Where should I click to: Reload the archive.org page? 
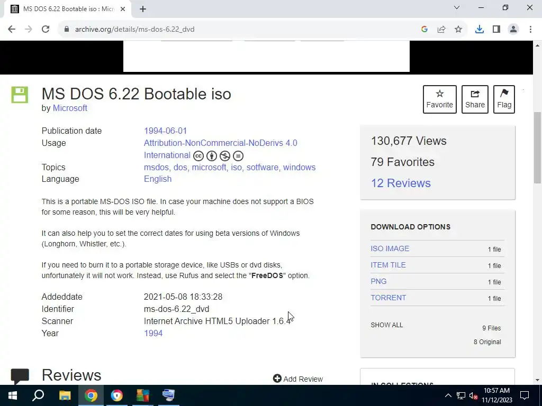[46, 29]
